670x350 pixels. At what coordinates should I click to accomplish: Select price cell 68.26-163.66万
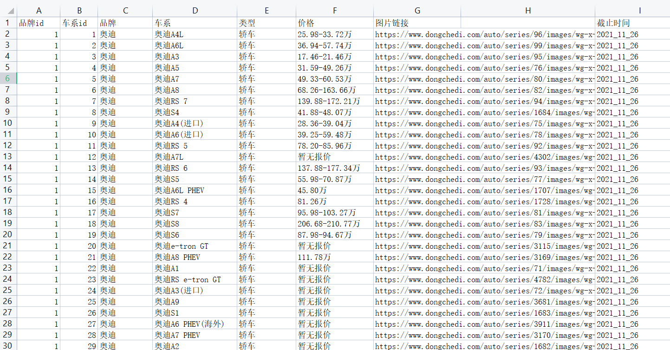pos(335,90)
